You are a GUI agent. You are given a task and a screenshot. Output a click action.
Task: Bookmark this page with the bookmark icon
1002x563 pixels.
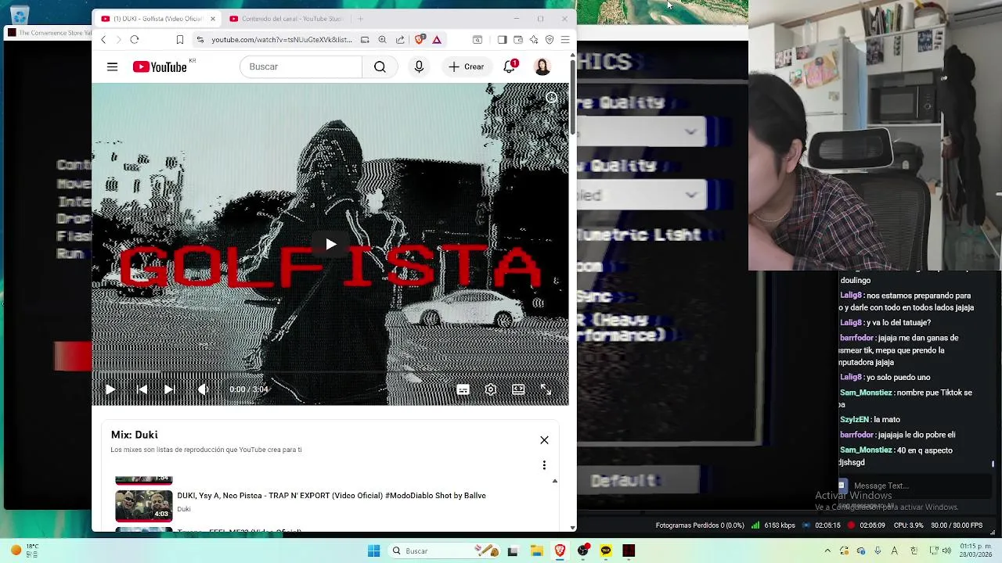[180, 40]
